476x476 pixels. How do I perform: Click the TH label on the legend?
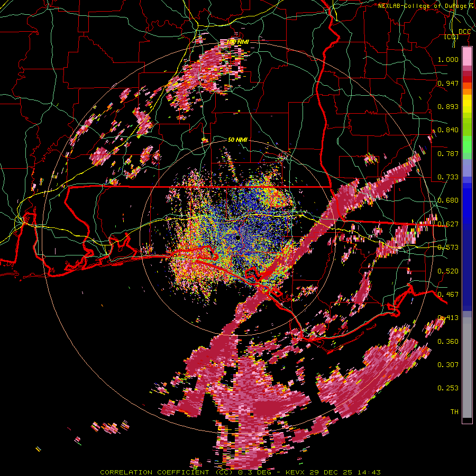(x=454, y=412)
